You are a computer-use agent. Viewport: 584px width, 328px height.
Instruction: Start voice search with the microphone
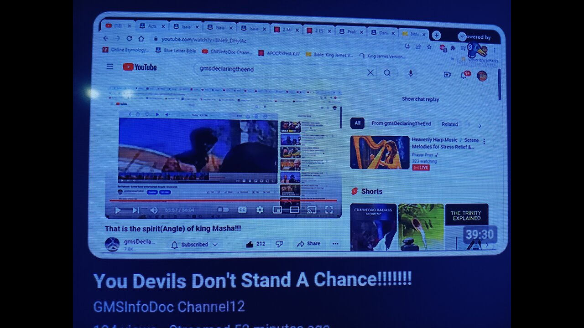coord(411,73)
